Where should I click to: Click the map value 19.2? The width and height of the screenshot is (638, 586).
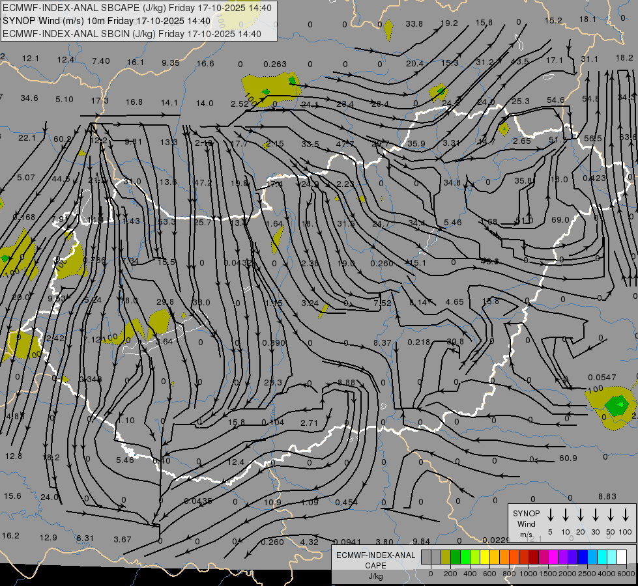pos(449,23)
